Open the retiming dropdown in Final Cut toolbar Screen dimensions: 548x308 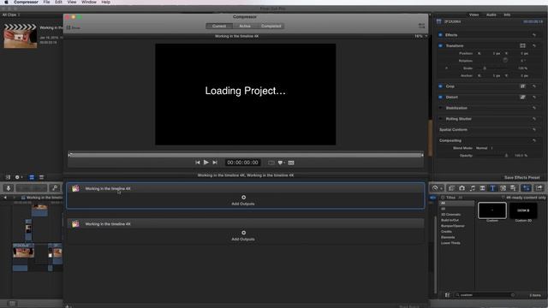pyautogui.click(x=437, y=188)
